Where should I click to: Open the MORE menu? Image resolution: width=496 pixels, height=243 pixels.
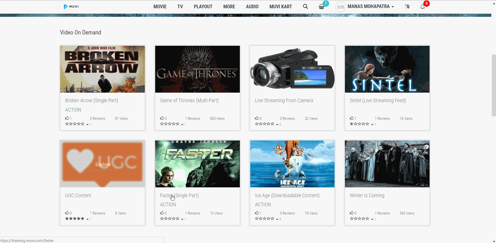[229, 7]
